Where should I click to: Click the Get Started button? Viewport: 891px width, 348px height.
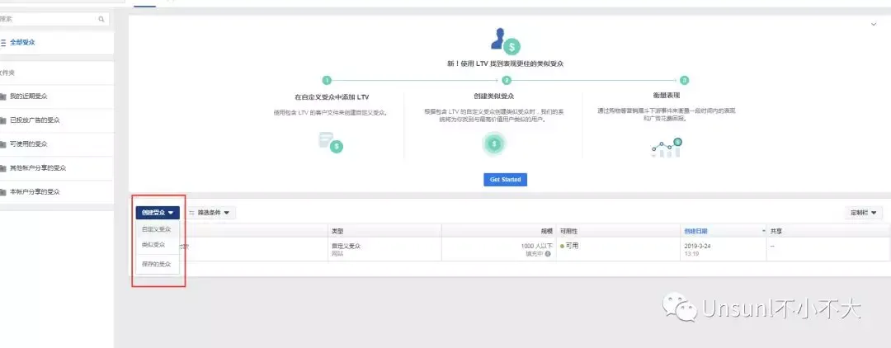(505, 180)
